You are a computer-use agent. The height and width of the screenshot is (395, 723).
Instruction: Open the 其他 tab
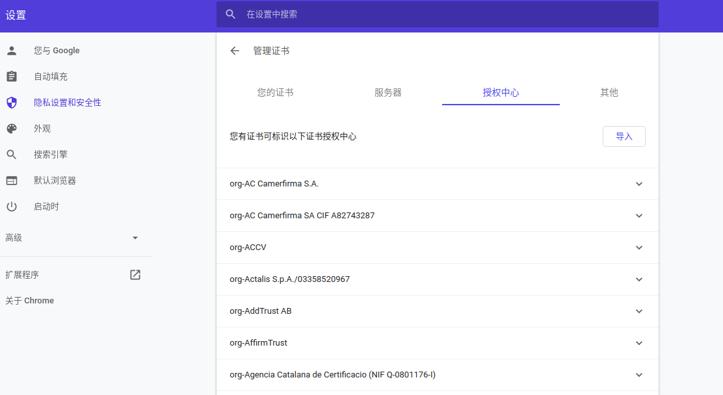609,93
